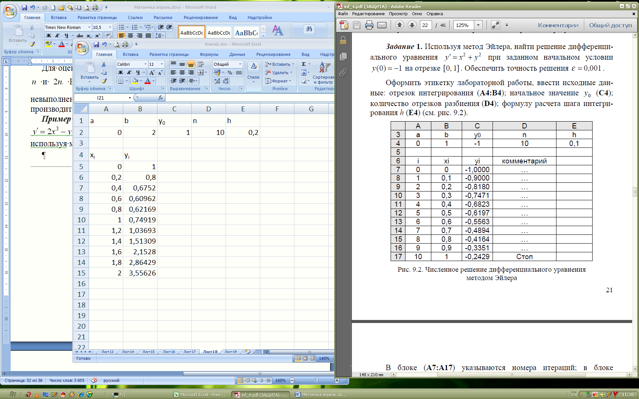Click Excel center align icon
Screen dimensions: 639x399
click(x=182, y=73)
